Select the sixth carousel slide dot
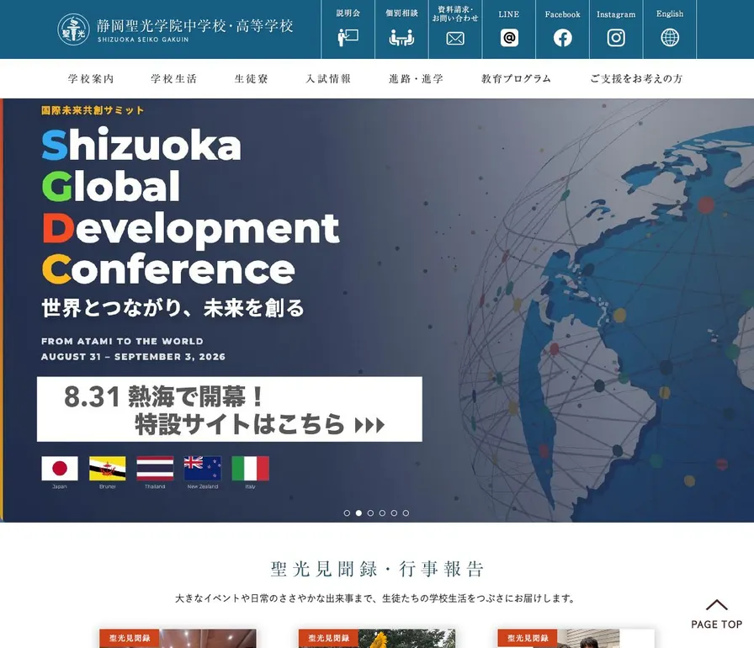The height and width of the screenshot is (648, 754). pos(406,513)
